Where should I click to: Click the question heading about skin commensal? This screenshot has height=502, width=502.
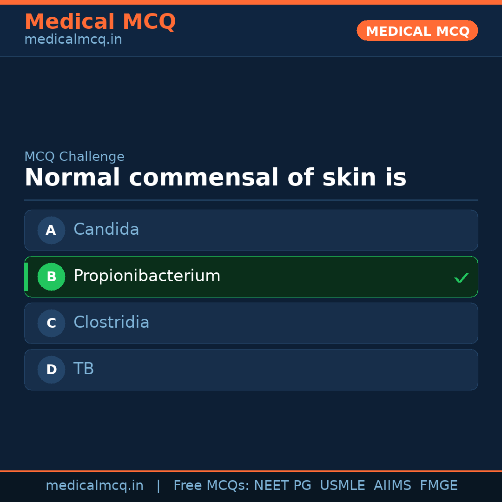pyautogui.click(x=215, y=178)
